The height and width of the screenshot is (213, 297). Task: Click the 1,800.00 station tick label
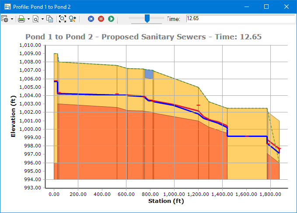tap(270, 194)
